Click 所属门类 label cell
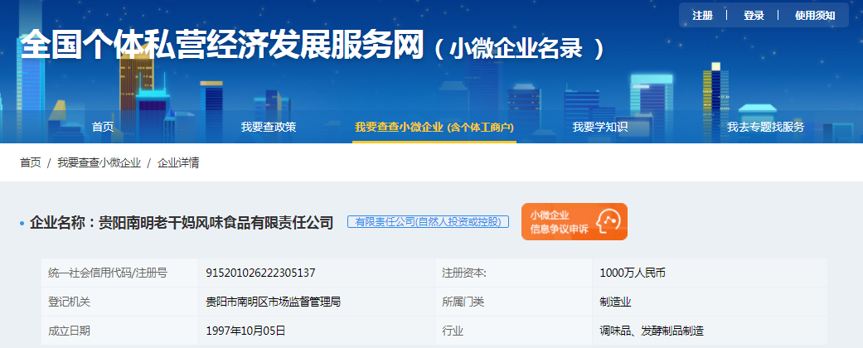This screenshot has height=348, width=863. 513,302
